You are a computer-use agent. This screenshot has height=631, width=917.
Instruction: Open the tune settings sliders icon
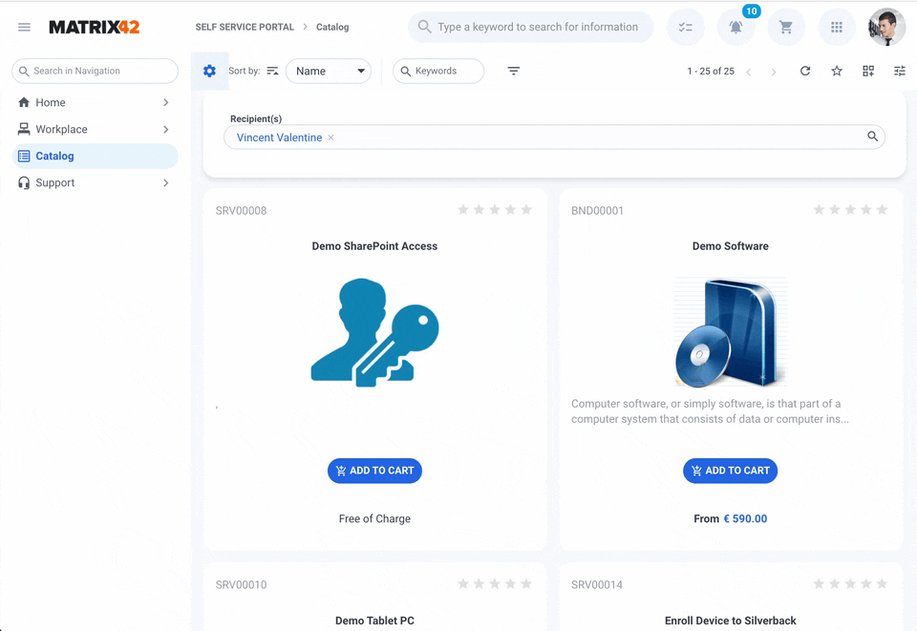pyautogui.click(x=900, y=71)
